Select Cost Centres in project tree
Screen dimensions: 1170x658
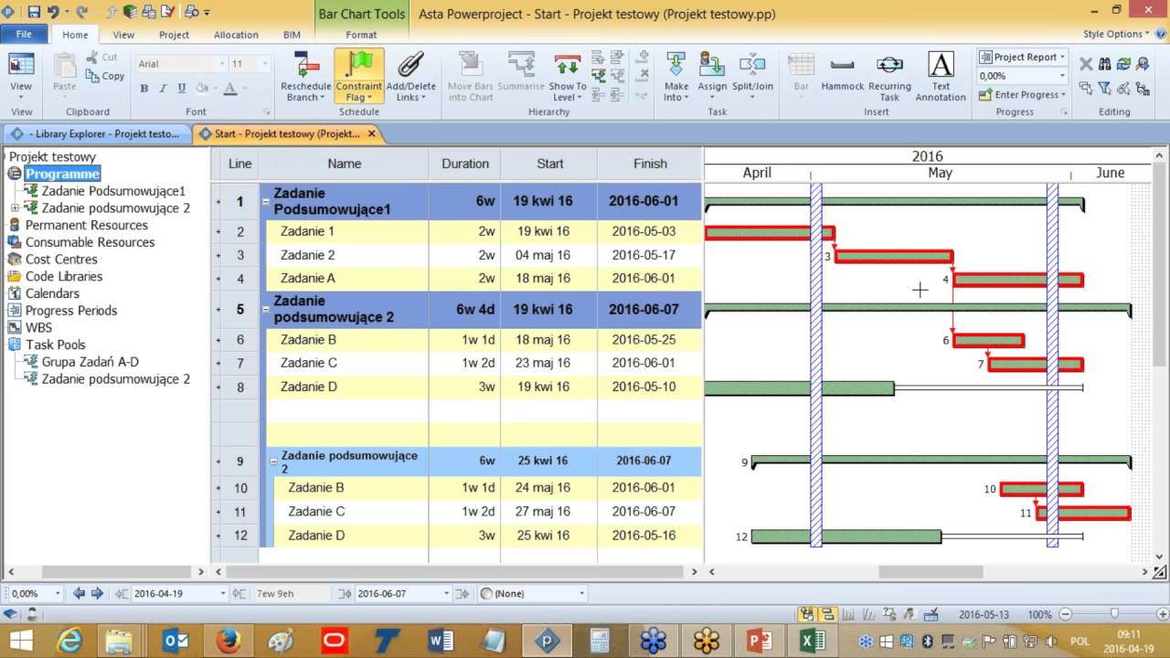(63, 260)
